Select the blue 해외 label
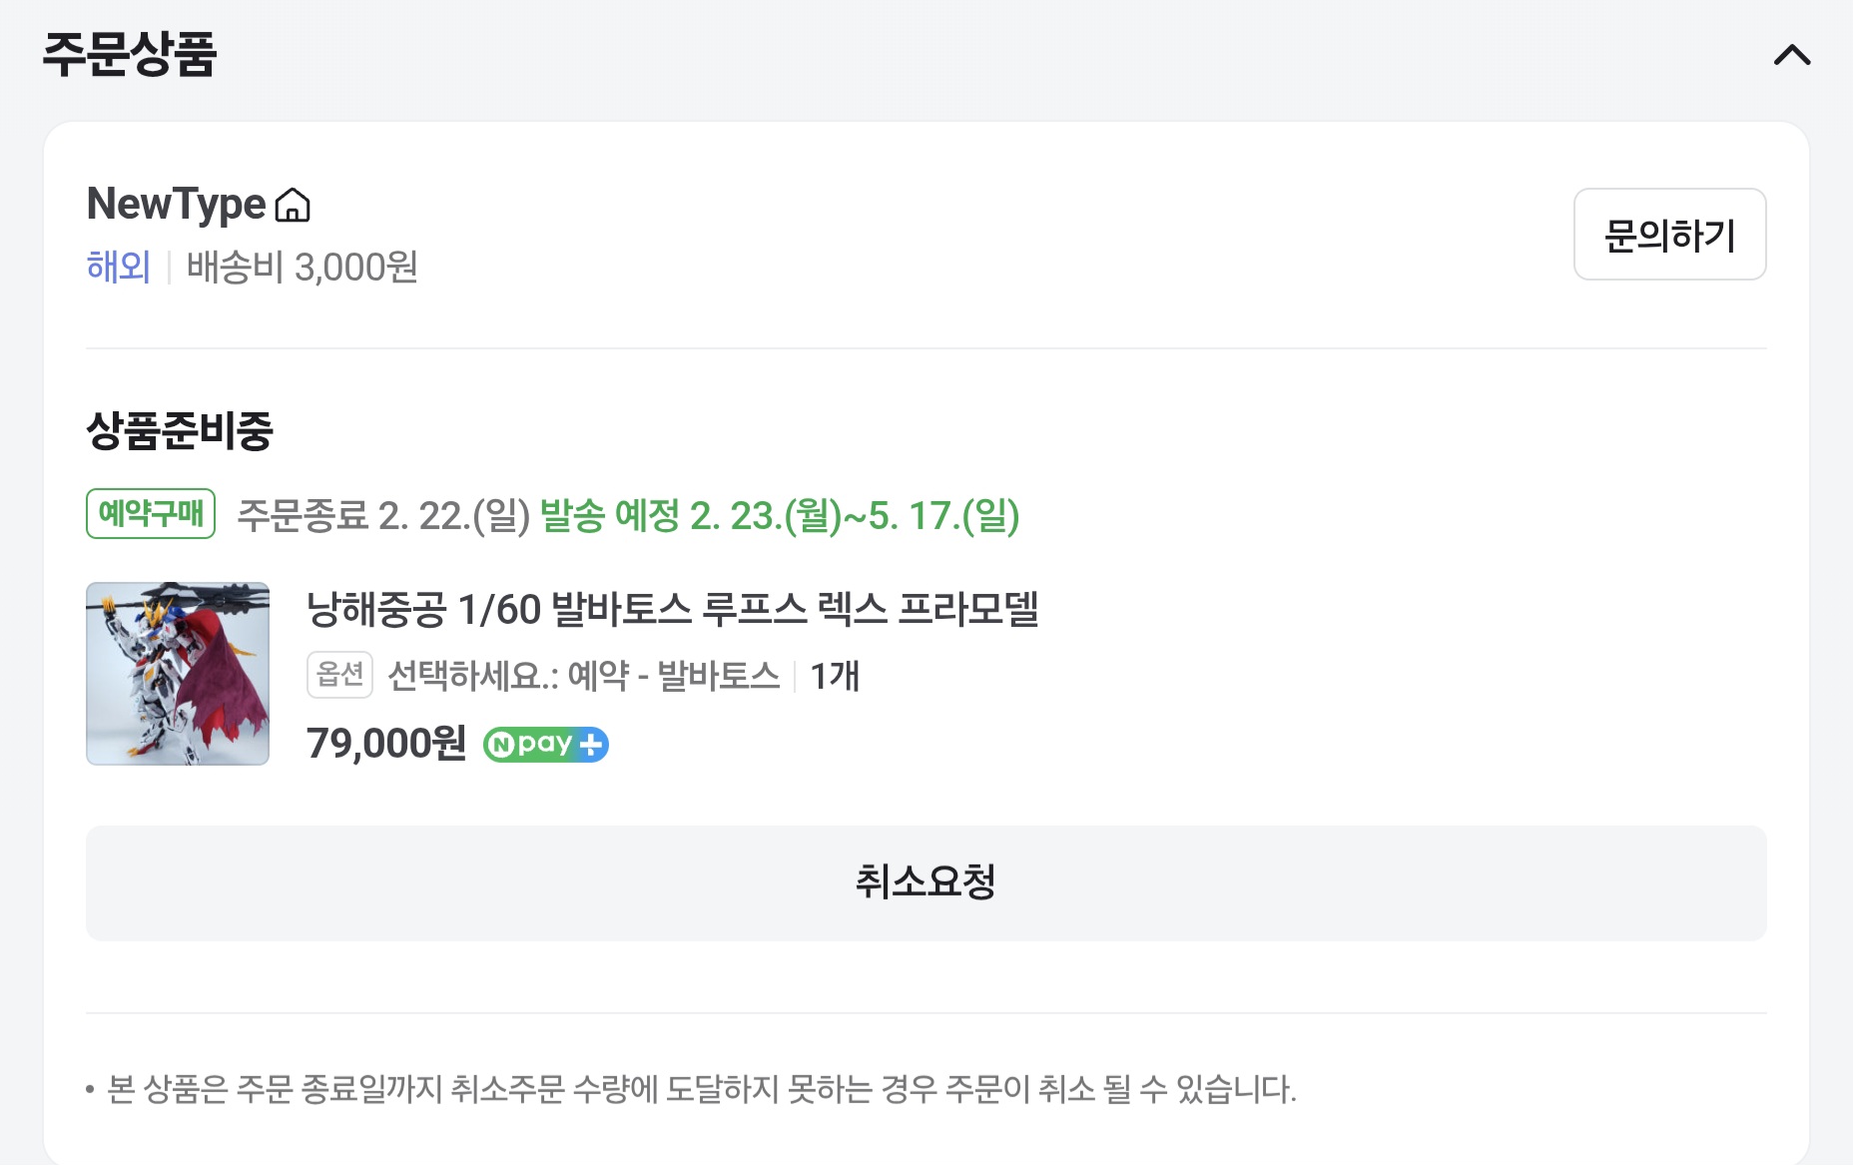Viewport: 1853px width, 1165px height. tap(118, 268)
